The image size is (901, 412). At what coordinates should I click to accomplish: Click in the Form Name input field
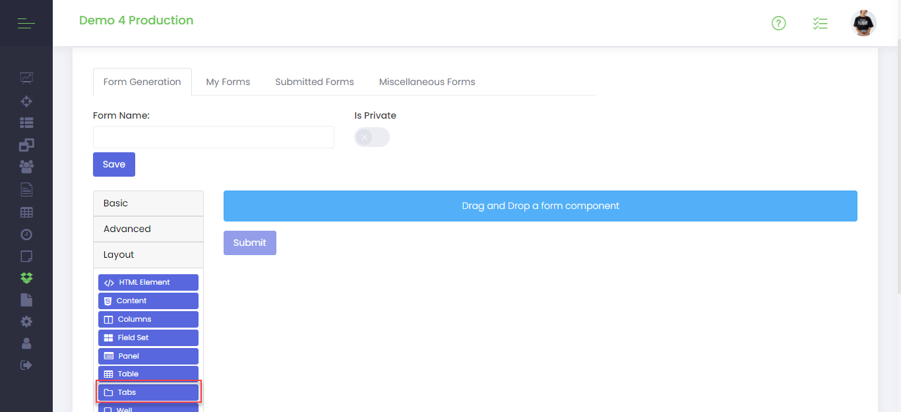214,137
